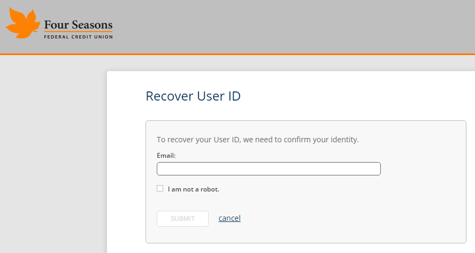Screen dimensions: 475x253
Task: Click the orange maple leaf logo icon
Action: pos(22,23)
